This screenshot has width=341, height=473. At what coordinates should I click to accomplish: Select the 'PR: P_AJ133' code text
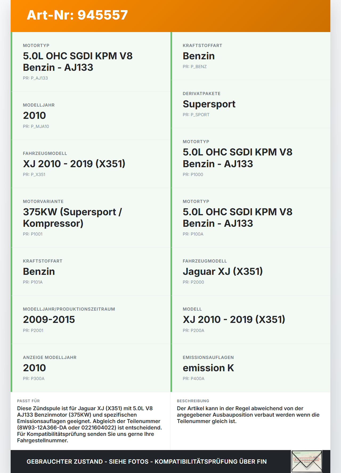pos(35,78)
